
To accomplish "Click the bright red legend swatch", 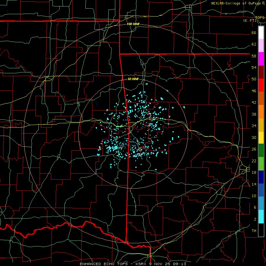I will (x=261, y=85).
